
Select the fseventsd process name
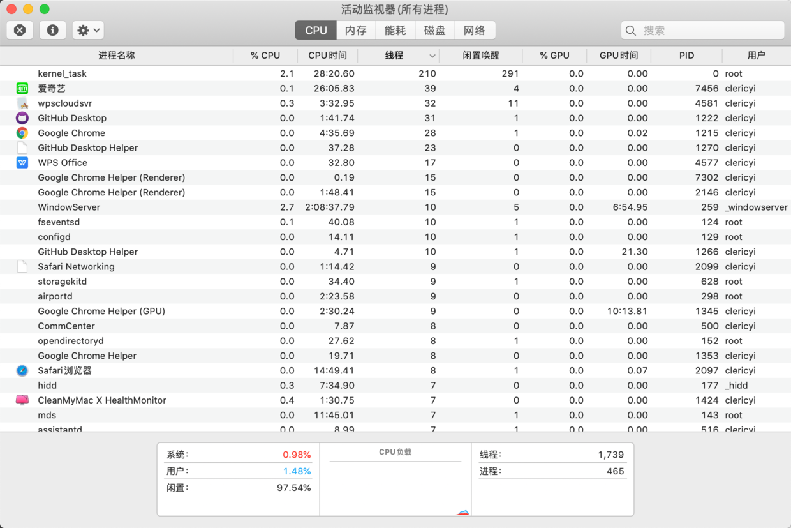59,222
